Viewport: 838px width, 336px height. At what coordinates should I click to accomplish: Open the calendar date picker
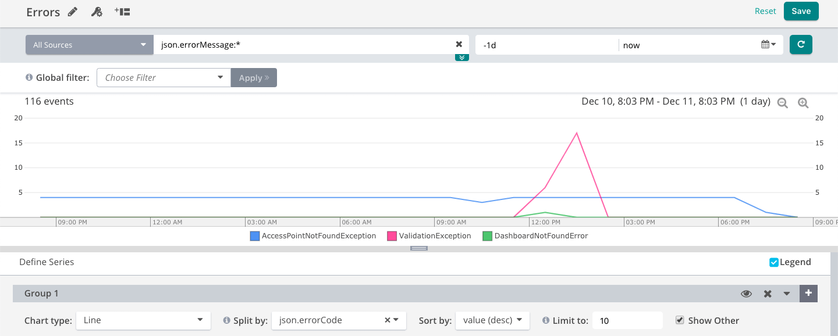tap(768, 45)
